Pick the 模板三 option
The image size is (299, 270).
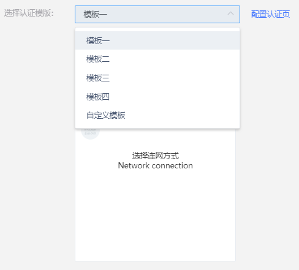(157, 78)
